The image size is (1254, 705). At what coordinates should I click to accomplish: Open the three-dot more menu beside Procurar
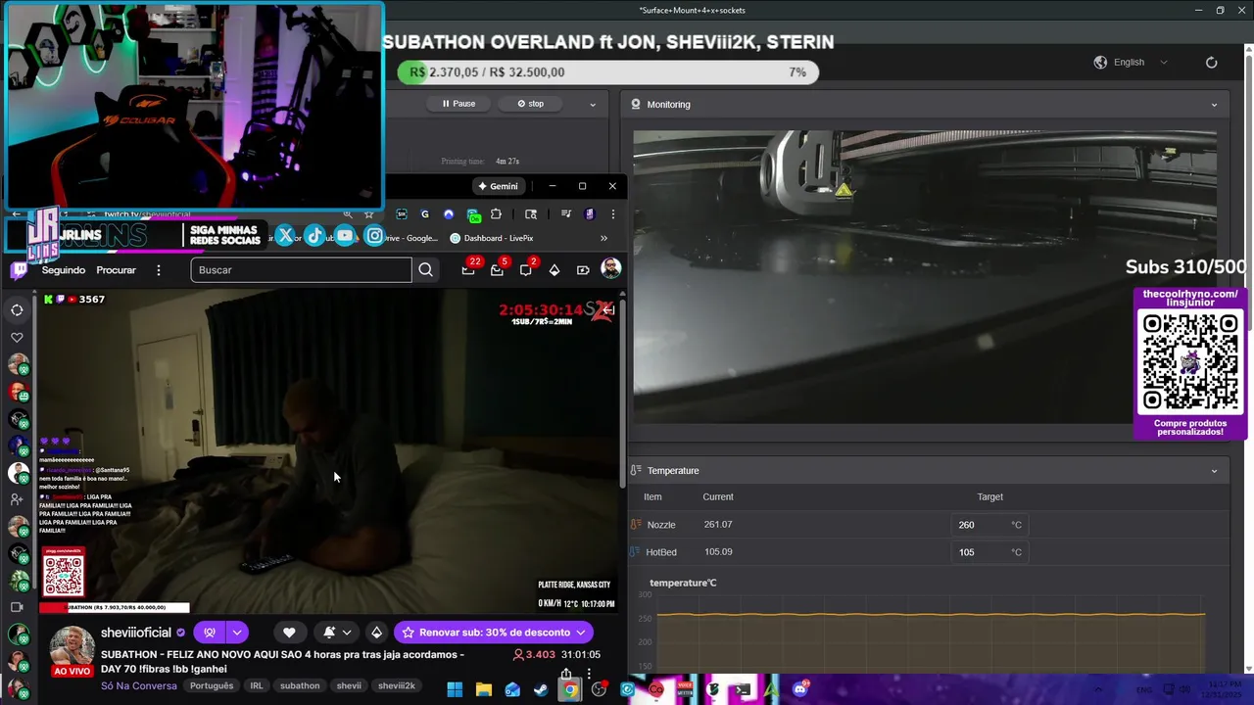pyautogui.click(x=159, y=270)
